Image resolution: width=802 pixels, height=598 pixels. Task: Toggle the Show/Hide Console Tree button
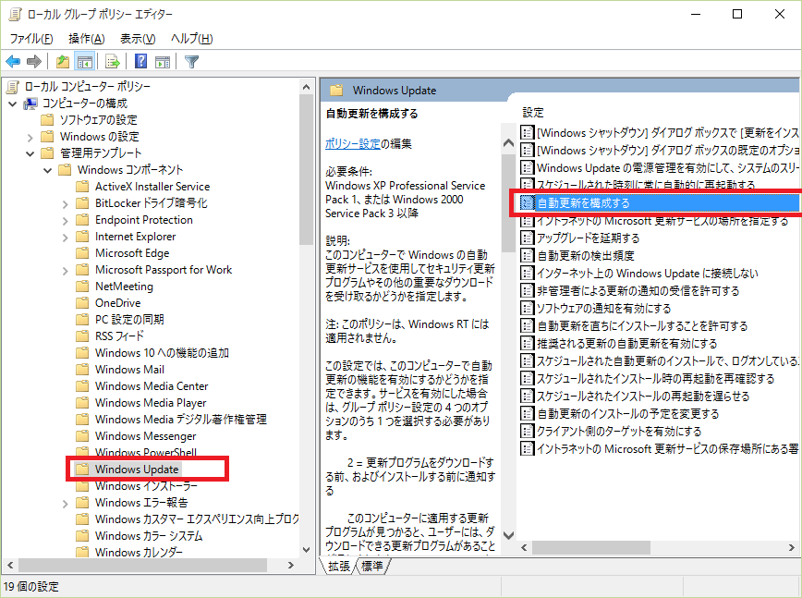point(85,62)
